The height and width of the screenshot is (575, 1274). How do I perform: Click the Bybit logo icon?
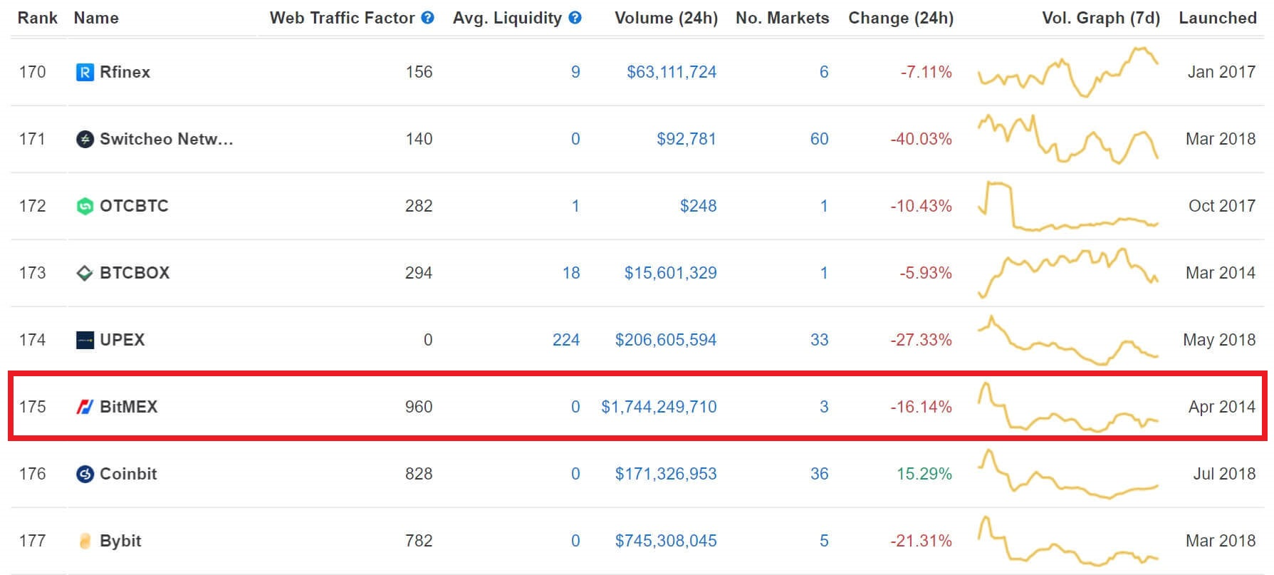pos(85,541)
